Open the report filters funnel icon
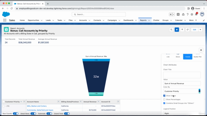The image size is (207, 116). click(182, 30)
